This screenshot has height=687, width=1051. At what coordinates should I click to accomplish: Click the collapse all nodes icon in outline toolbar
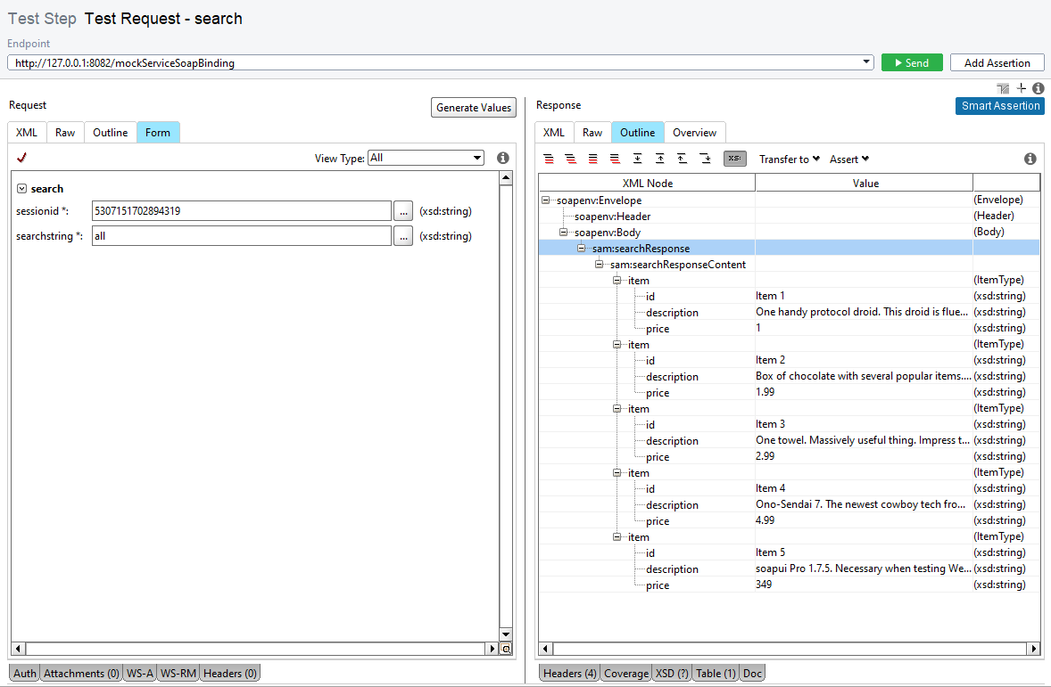[x=571, y=159]
